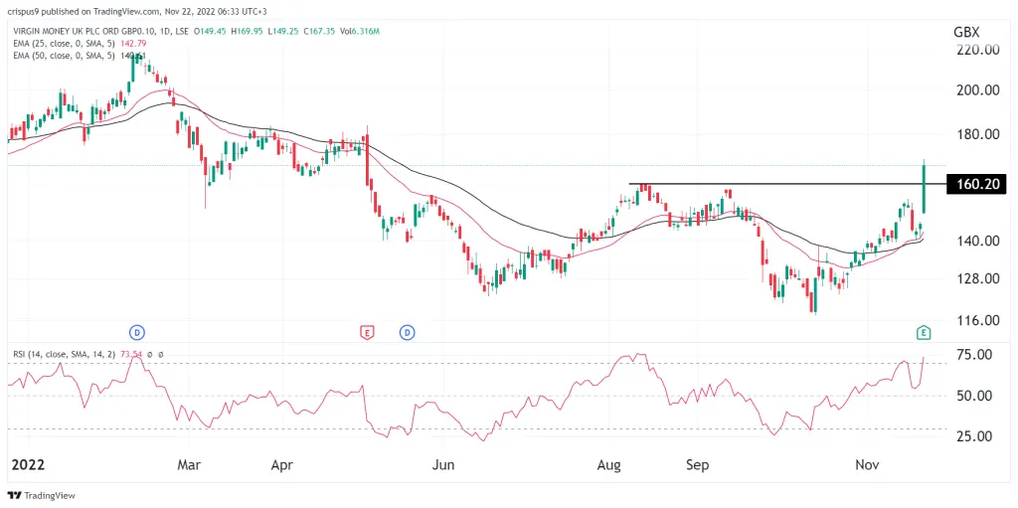The image size is (1018, 508).
Task: Click the 140.00 price axis label
Action: [976, 241]
